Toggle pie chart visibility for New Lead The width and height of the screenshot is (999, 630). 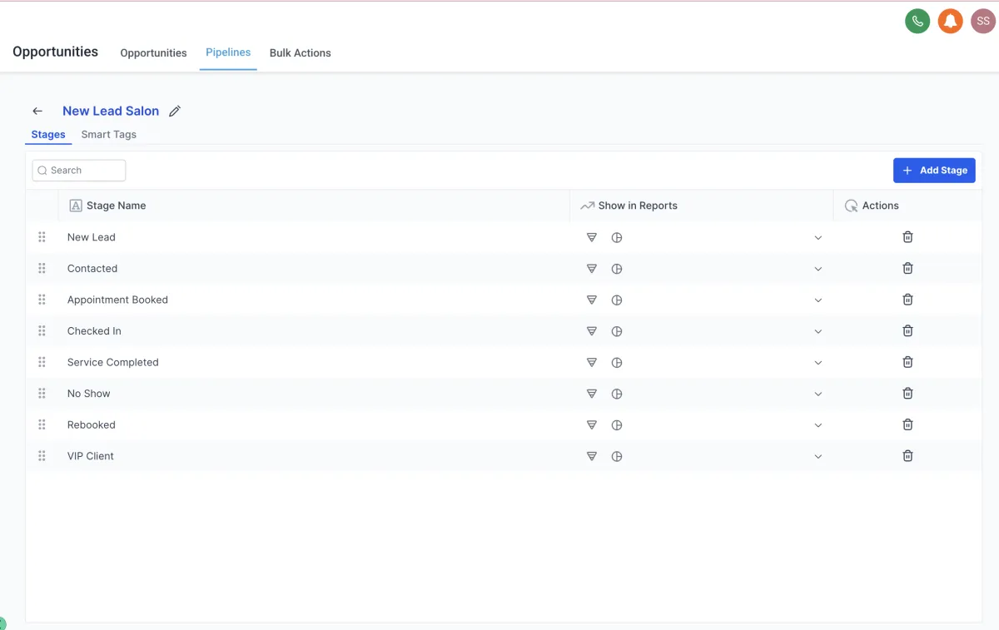[617, 237]
